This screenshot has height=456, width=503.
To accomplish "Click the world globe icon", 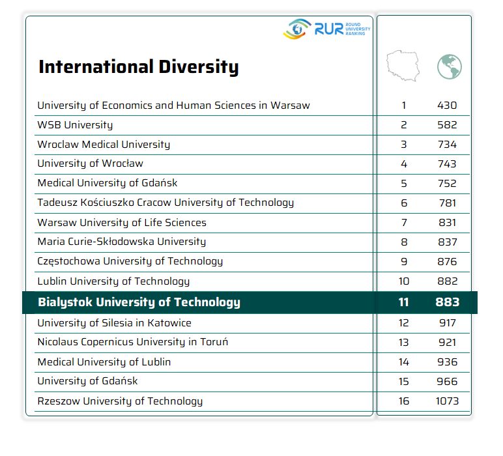I will pyautogui.click(x=450, y=66).
